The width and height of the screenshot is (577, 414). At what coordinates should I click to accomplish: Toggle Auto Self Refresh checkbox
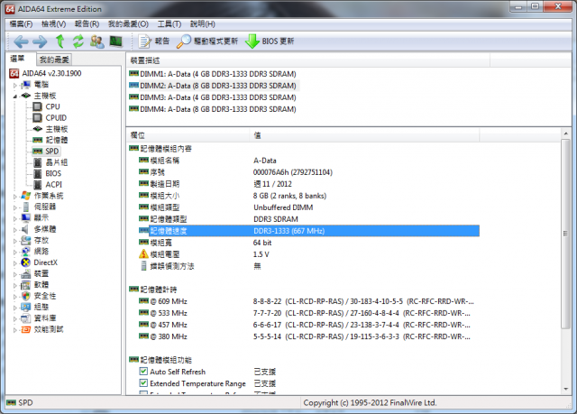point(143,372)
